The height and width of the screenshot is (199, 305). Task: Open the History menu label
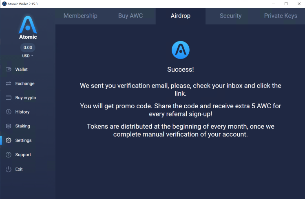[22, 112]
